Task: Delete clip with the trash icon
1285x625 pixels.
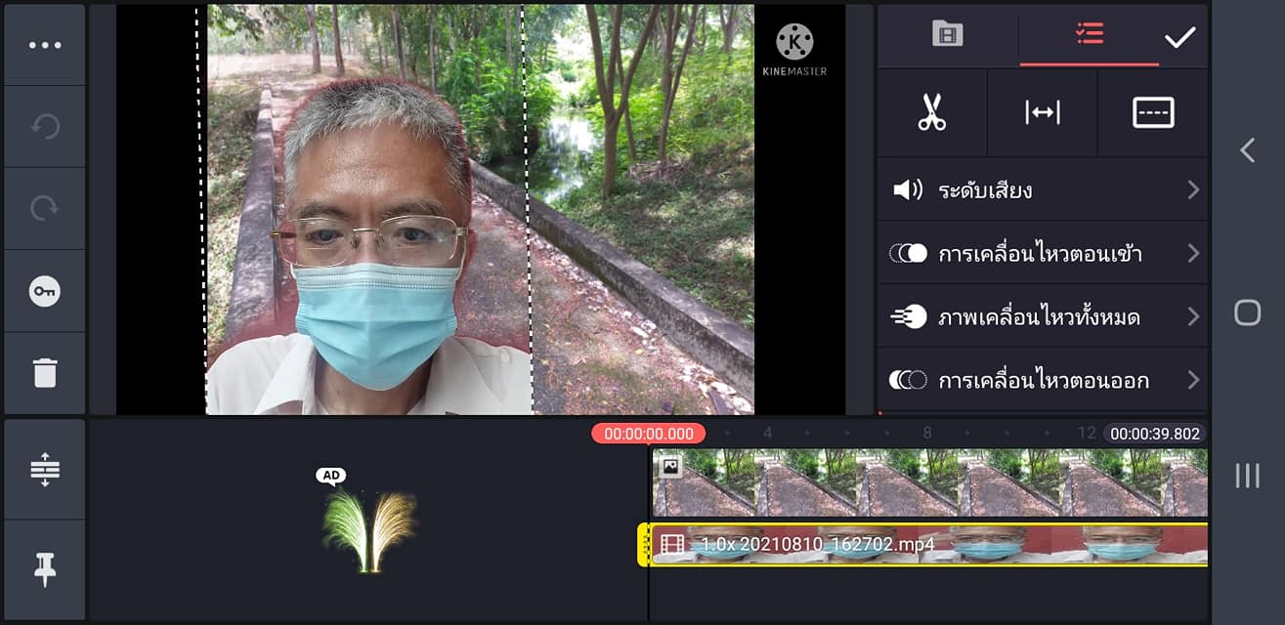Action: [x=45, y=373]
